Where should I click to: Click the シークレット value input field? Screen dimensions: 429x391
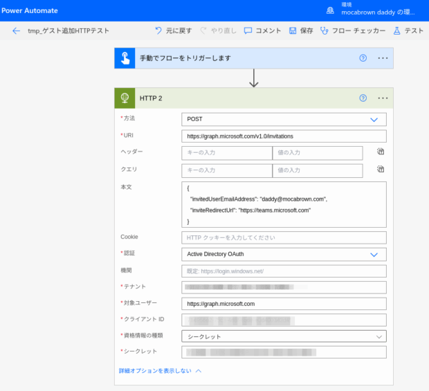(284, 352)
